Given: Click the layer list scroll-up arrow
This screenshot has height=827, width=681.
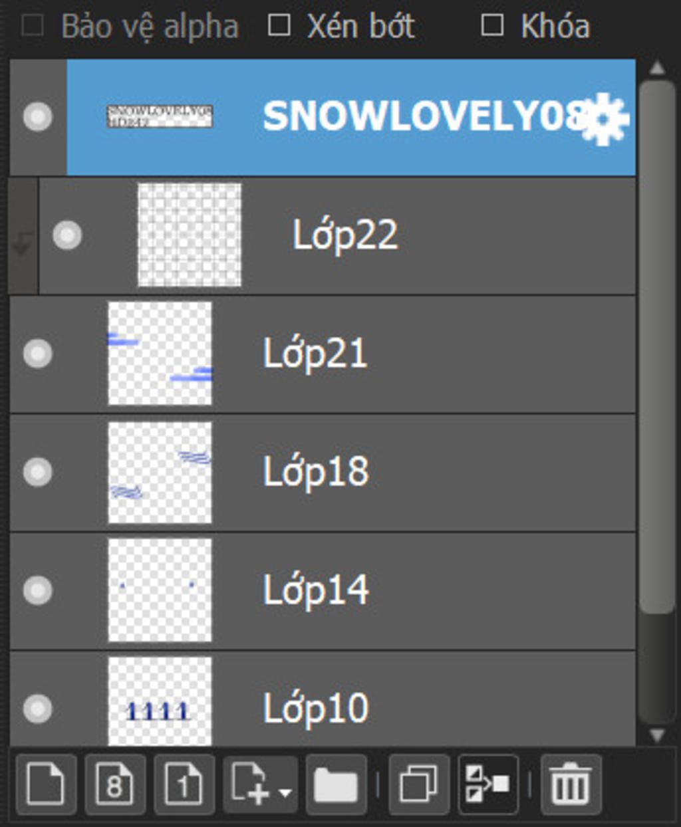Looking at the screenshot, I should [x=657, y=67].
